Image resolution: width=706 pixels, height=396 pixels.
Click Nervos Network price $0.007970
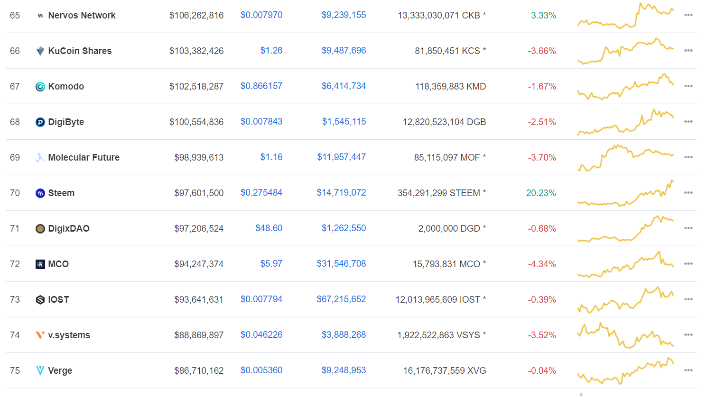tap(261, 15)
